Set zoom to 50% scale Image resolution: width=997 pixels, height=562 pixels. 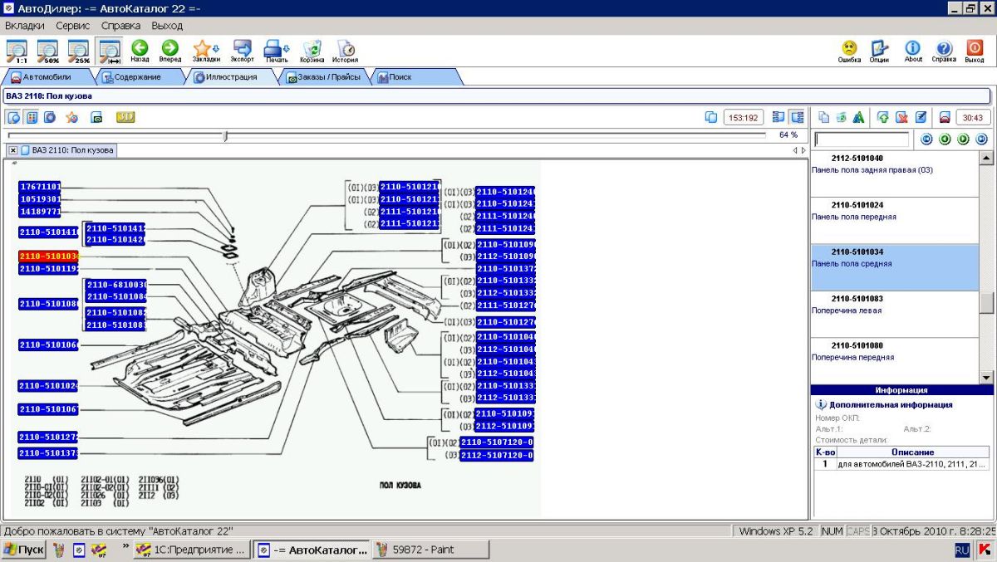pos(47,51)
